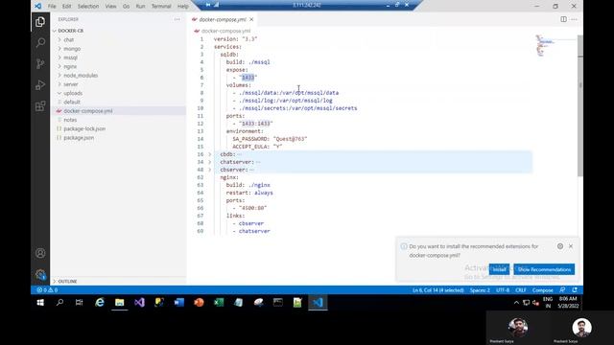Click the editor vertical scrollbar

coord(579,105)
